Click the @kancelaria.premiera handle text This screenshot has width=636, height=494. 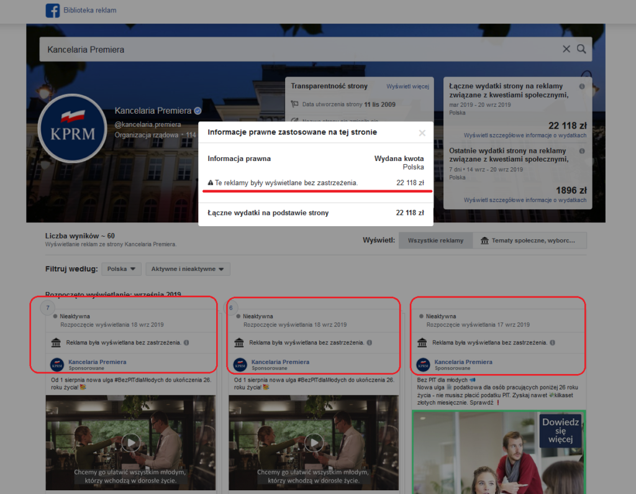(148, 124)
